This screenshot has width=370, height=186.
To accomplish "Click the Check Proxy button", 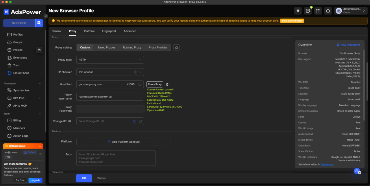I will click(x=155, y=84).
